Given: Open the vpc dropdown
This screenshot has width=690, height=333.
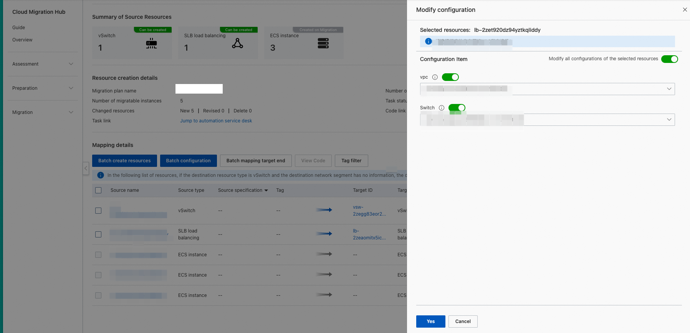Looking at the screenshot, I should [x=548, y=89].
